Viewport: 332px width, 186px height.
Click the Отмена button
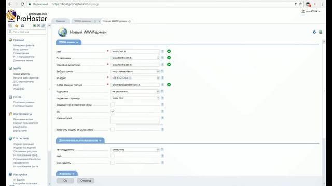pos(86,181)
